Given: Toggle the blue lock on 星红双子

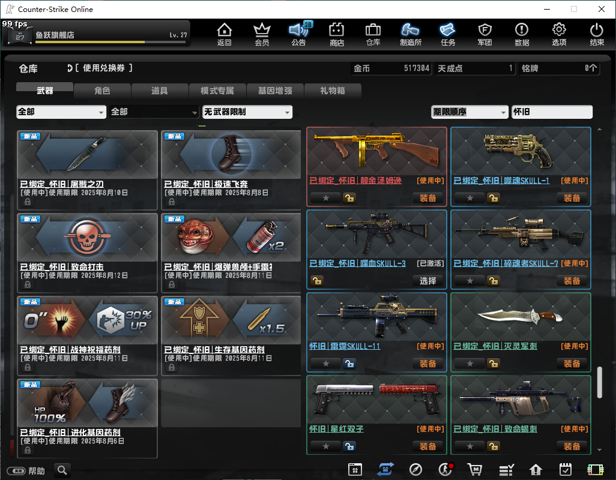Looking at the screenshot, I should coord(348,446).
